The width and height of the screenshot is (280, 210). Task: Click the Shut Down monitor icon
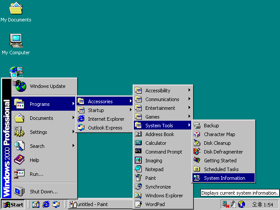19,191
